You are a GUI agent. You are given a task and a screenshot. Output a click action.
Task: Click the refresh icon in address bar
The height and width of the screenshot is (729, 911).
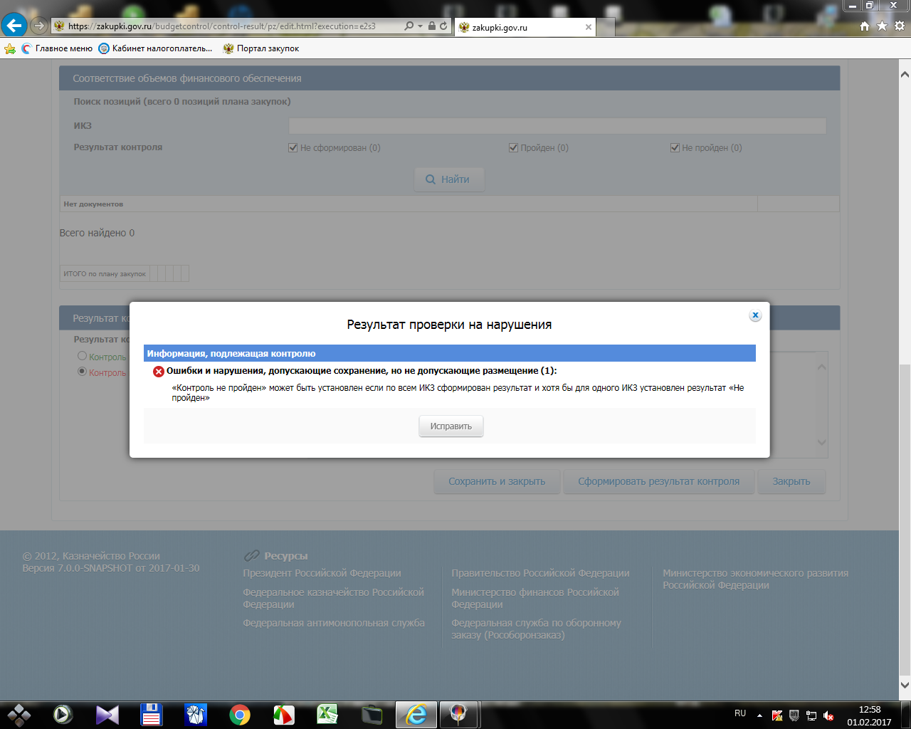click(x=443, y=26)
